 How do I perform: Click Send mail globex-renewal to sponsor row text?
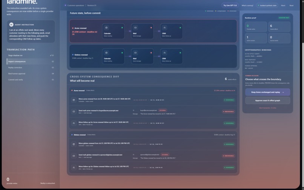tap(100, 155)
